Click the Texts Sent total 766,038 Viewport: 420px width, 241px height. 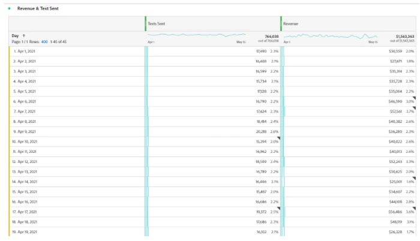pos(272,37)
